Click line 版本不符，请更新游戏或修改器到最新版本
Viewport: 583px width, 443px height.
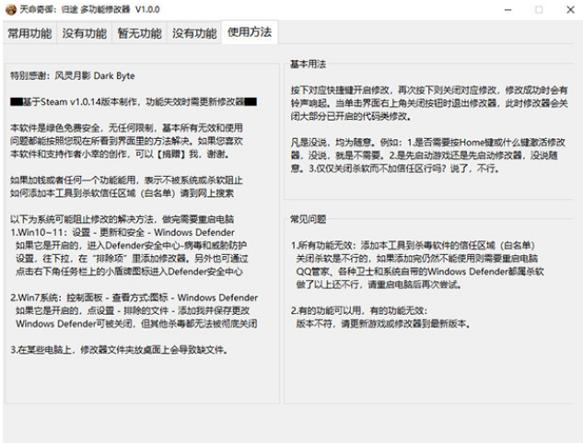click(383, 324)
